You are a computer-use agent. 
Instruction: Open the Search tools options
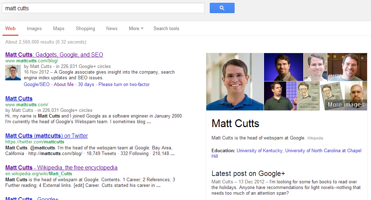(166, 28)
